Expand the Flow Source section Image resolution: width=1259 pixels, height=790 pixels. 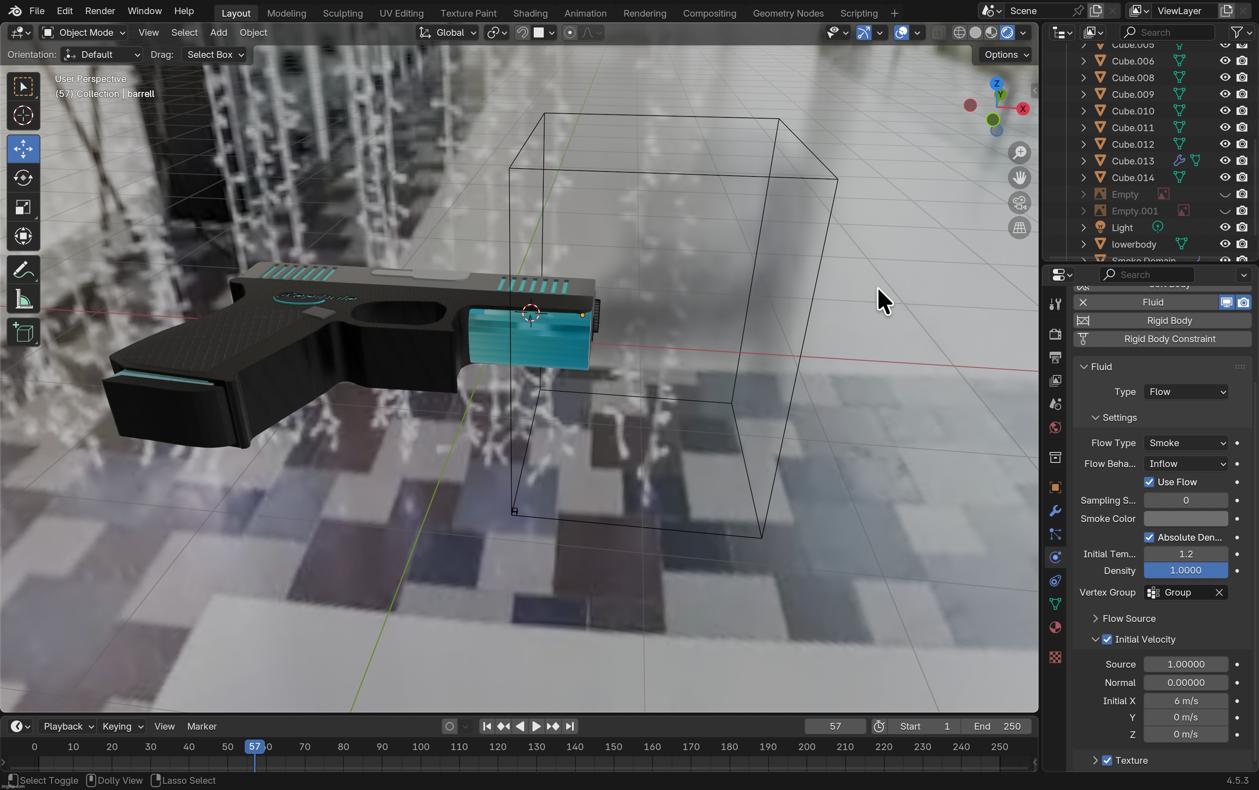tap(1129, 619)
